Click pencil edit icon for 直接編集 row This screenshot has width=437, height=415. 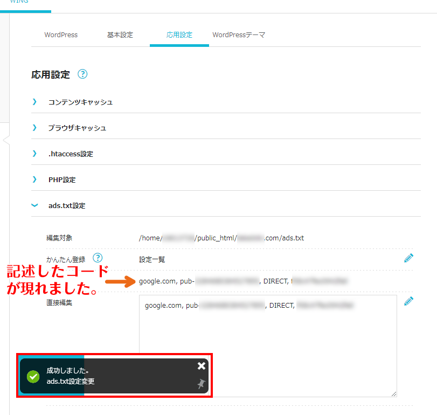[x=408, y=301]
